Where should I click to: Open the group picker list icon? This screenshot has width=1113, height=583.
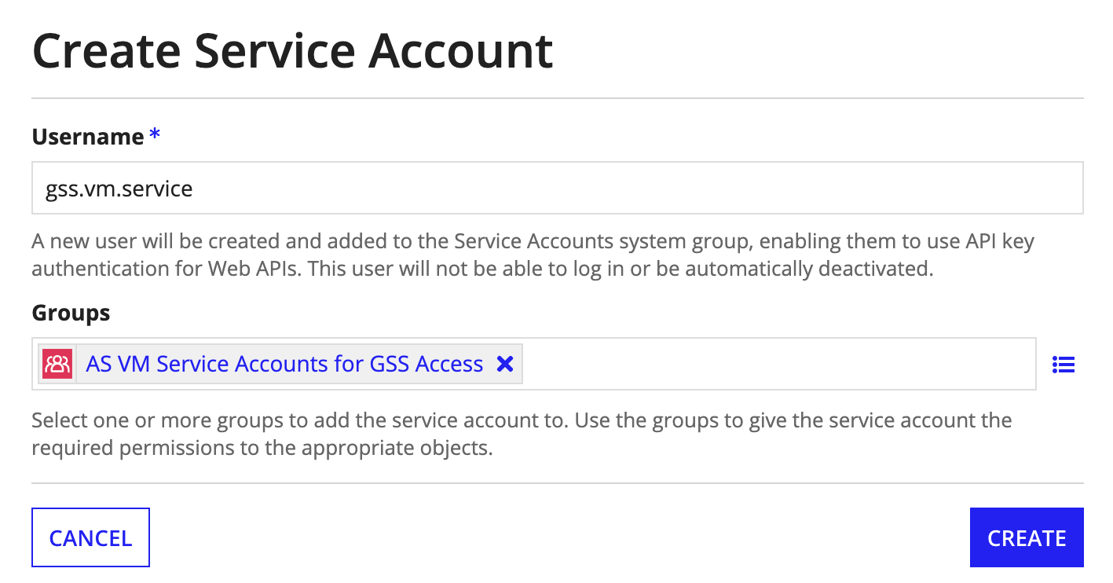point(1063,365)
